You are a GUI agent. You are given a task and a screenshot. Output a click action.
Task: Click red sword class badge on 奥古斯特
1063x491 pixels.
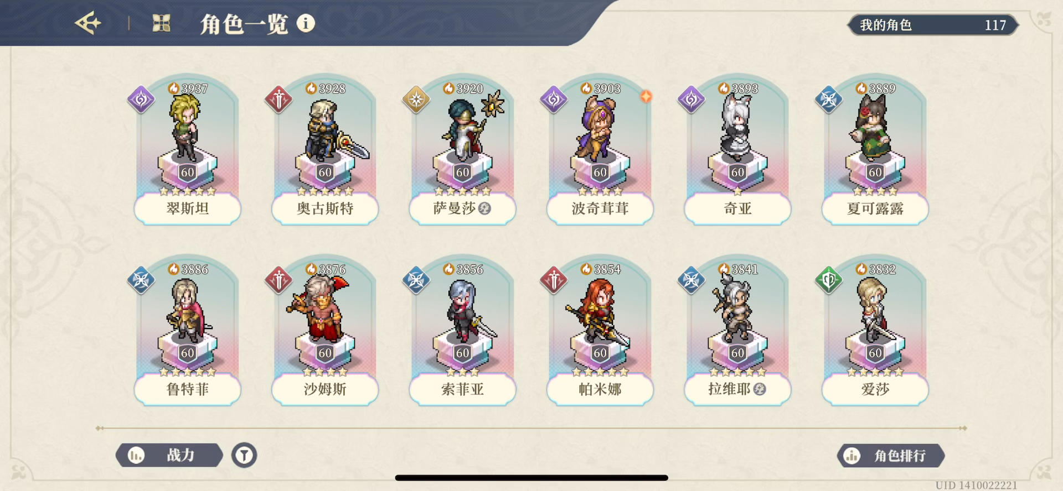[x=278, y=100]
